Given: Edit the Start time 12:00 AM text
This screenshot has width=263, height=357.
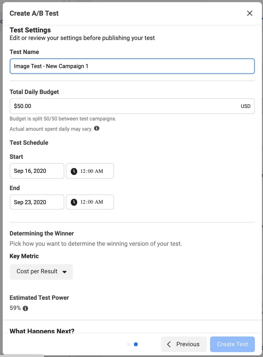Looking at the screenshot, I should coord(92,171).
